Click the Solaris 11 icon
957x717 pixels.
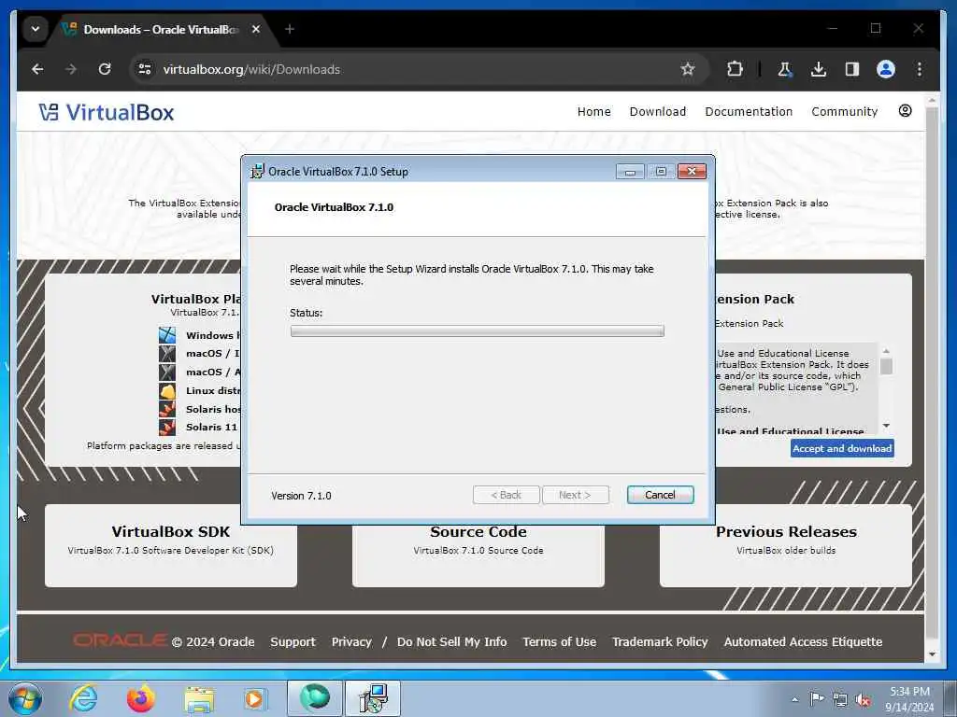(167, 428)
